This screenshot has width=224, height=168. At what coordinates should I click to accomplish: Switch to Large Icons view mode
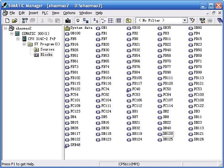tap(96, 21)
